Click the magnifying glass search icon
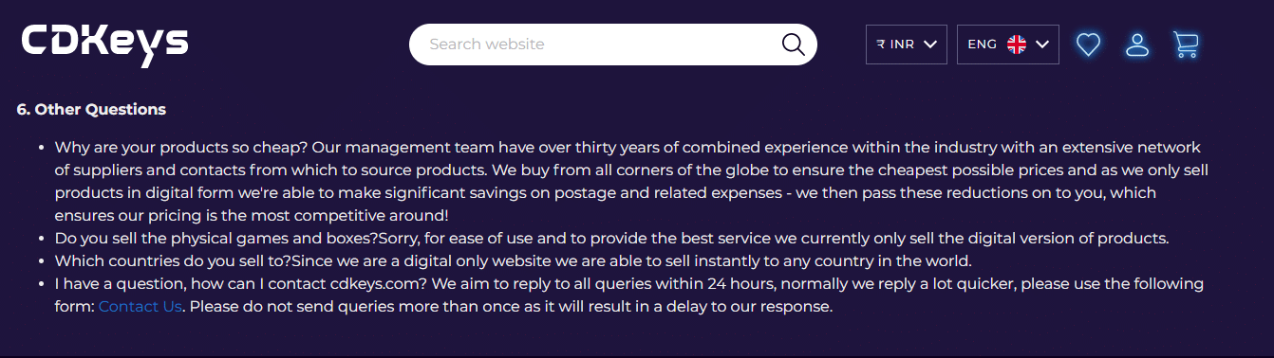 (x=793, y=45)
